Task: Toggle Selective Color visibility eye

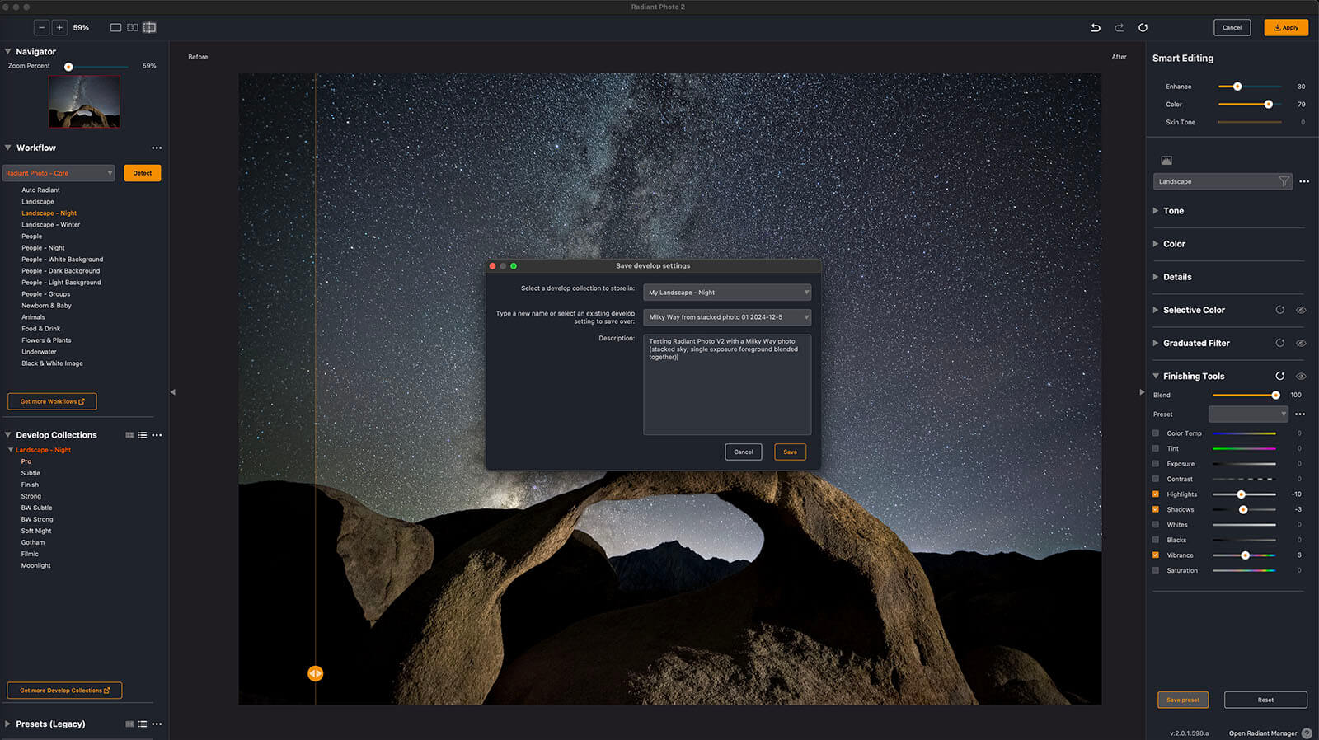Action: pyautogui.click(x=1301, y=311)
